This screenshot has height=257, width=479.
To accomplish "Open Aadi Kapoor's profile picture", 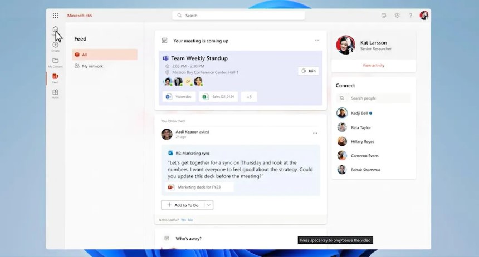I will 167,134.
